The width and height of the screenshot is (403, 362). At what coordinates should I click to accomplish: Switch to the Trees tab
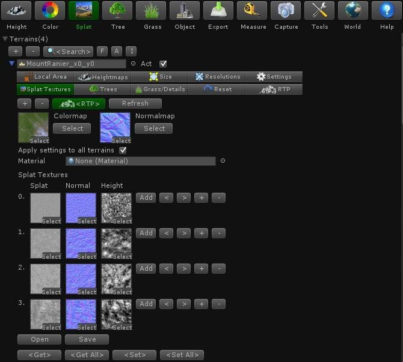[x=102, y=89]
